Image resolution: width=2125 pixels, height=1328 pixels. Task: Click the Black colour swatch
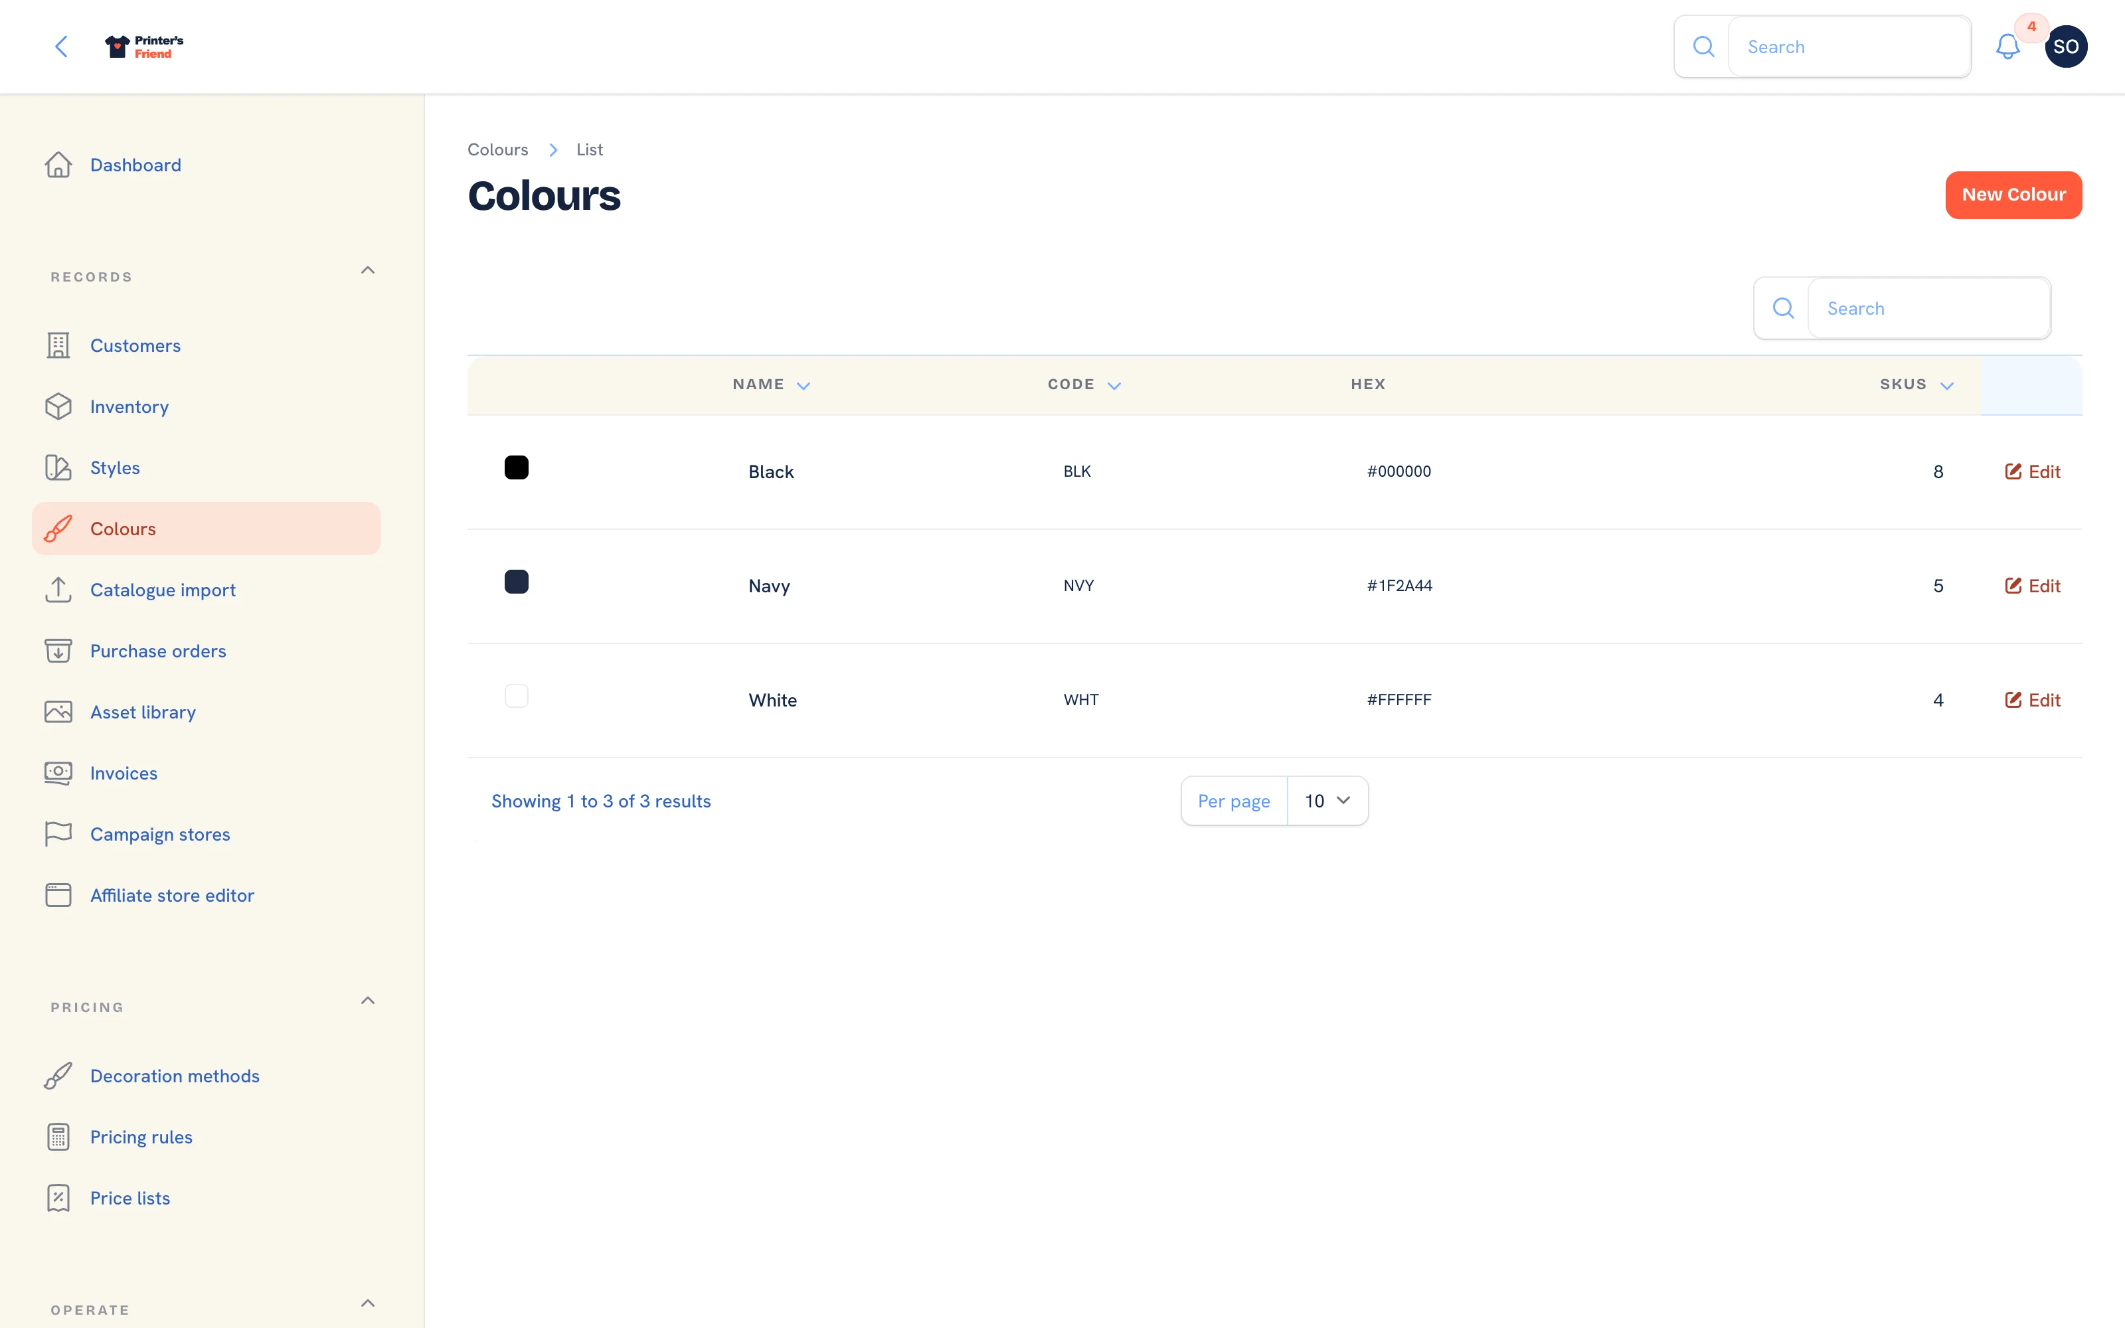click(517, 467)
